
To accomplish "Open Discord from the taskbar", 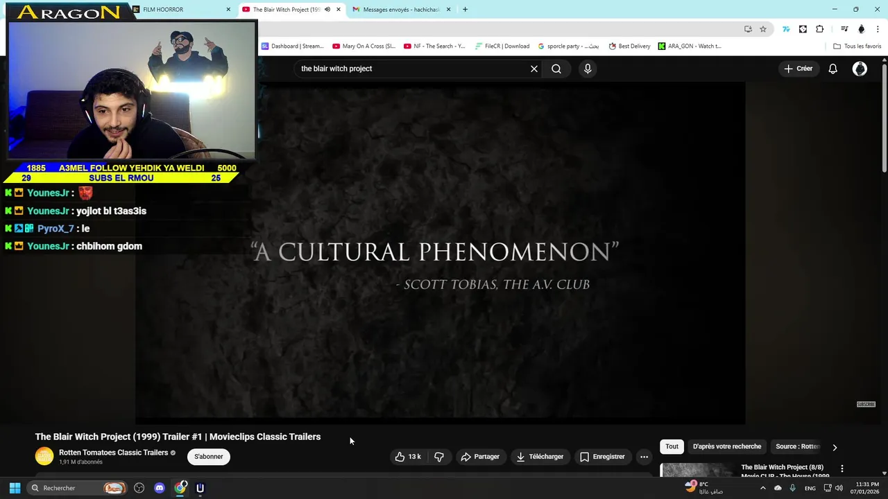I will 160,488.
